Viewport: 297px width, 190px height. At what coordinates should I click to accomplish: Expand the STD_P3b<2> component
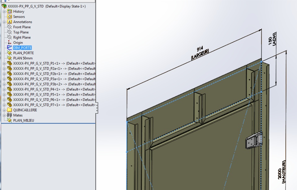4,84
